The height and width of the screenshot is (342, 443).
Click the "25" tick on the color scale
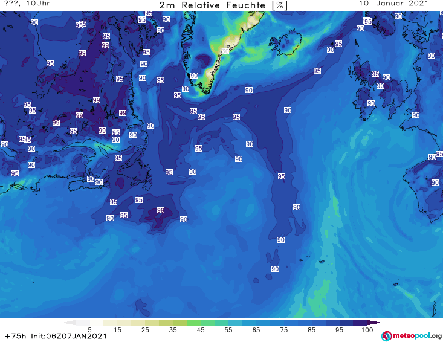(145, 329)
